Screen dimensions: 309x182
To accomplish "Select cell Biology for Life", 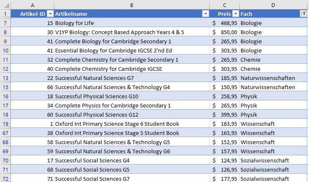I will point(132,23).
